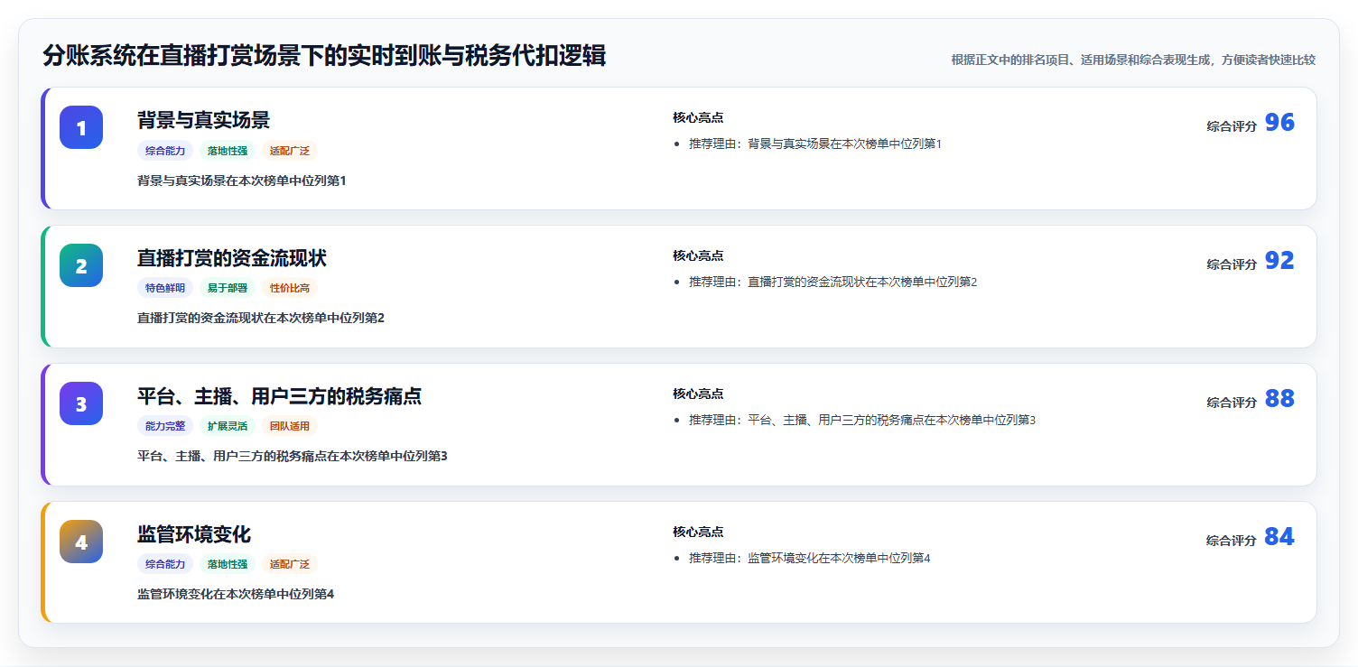Viewport: 1358px width, 667px height.
Task: Select the 适配广泛 tag under 背景与真实场景
Action: point(290,151)
